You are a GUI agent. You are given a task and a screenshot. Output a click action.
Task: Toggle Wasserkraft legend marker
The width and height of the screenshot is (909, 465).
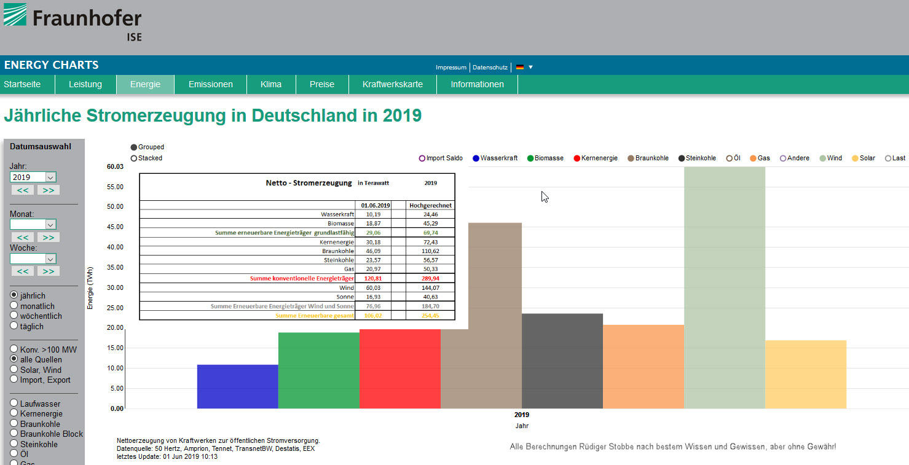click(476, 158)
